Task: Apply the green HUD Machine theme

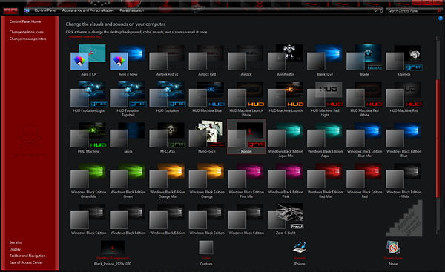Action: click(x=88, y=137)
